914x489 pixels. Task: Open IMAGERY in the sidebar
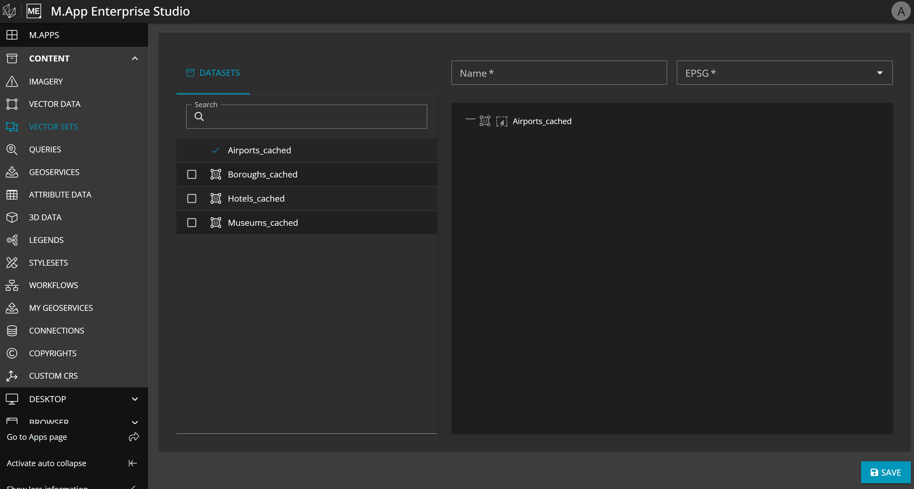46,81
